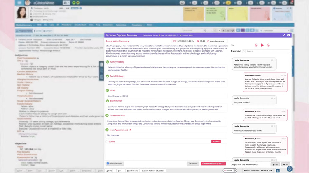Open the lightbulb help icon

pyautogui.click(x=290, y=168)
